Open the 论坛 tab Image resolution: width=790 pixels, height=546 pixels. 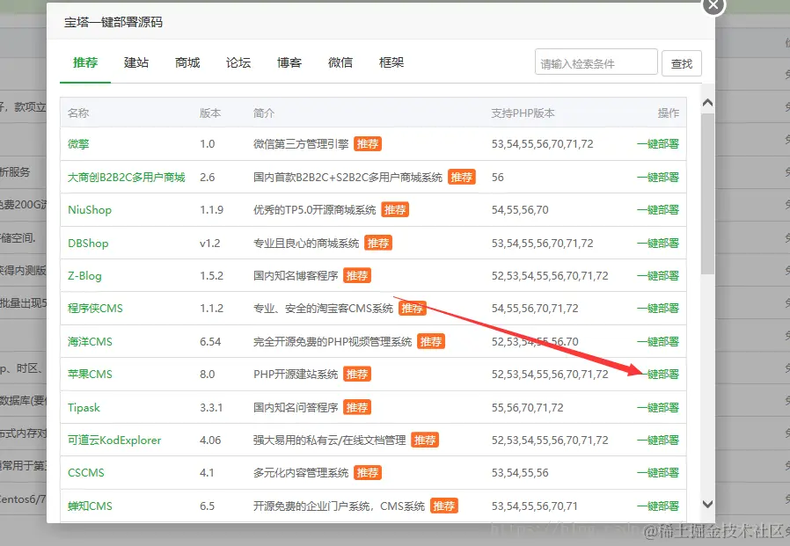[238, 62]
